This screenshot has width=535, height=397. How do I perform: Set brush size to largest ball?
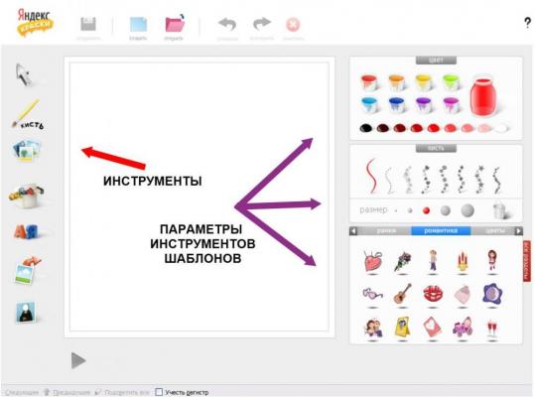[468, 210]
